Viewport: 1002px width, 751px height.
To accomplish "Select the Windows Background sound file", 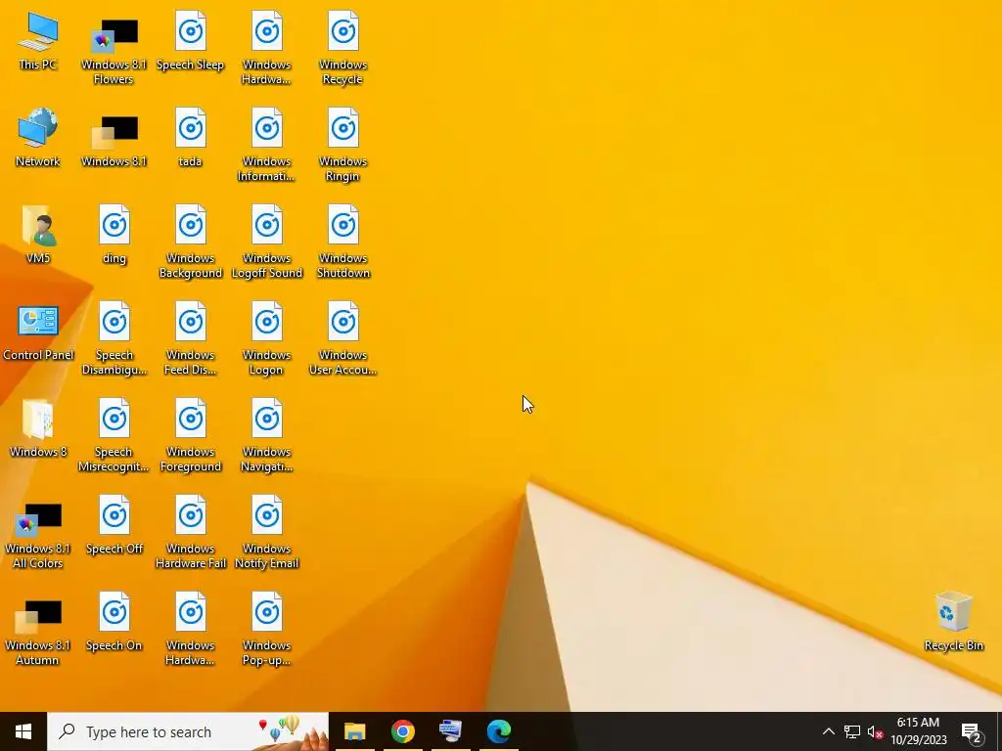I will (x=191, y=242).
